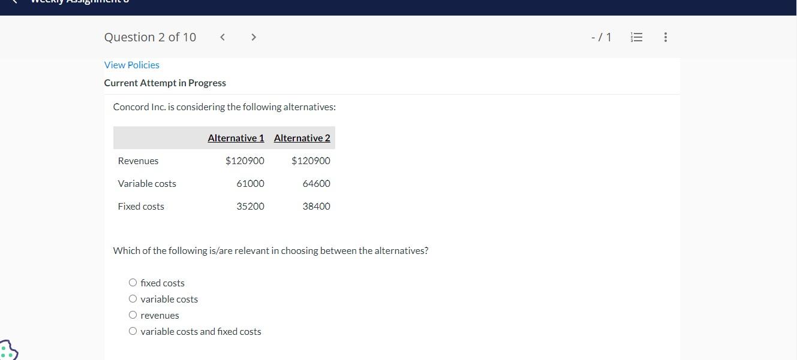Expand the kebab menu at top right

665,37
